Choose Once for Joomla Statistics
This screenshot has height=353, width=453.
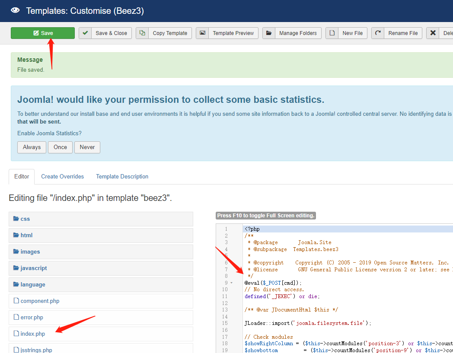[x=60, y=147]
